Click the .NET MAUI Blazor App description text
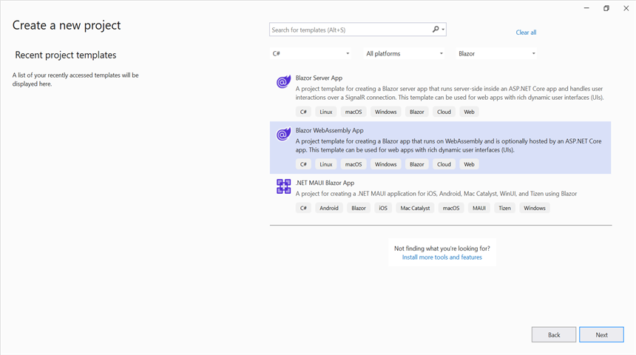636x355 pixels. pos(436,194)
